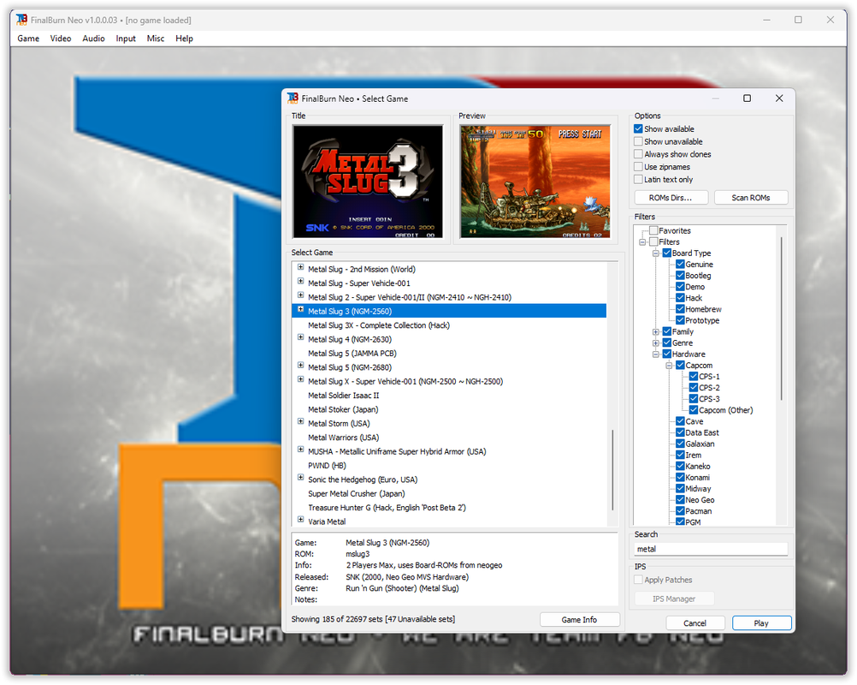Expand the Family tree node
The image size is (857, 685).
(656, 332)
